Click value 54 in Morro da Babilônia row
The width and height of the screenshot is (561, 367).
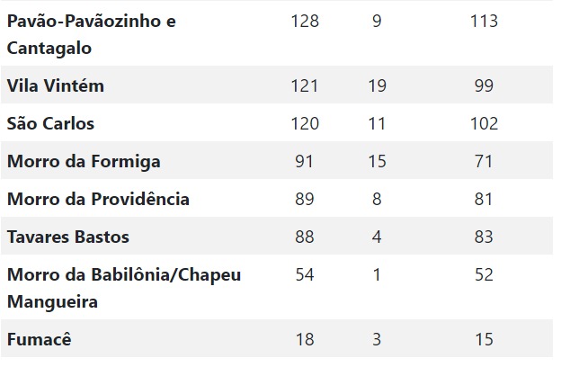pyautogui.click(x=305, y=274)
